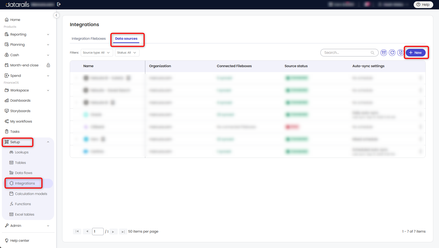Click the lock icon beside Month-end close
Viewport: 439px width, 248px height.
click(x=48, y=65)
